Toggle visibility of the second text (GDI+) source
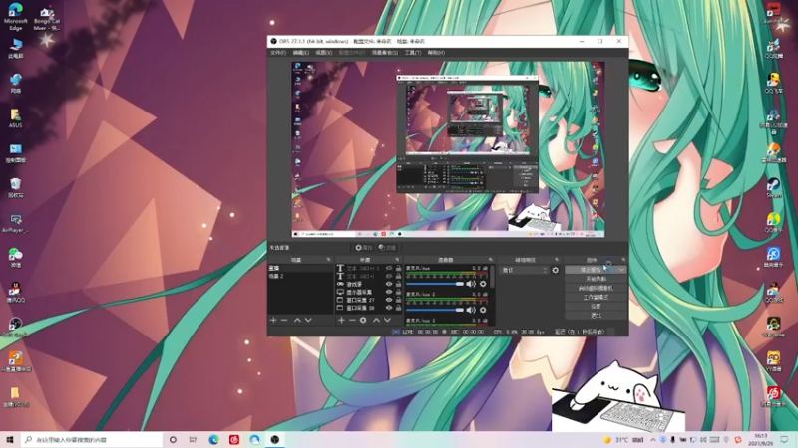 pyautogui.click(x=389, y=276)
